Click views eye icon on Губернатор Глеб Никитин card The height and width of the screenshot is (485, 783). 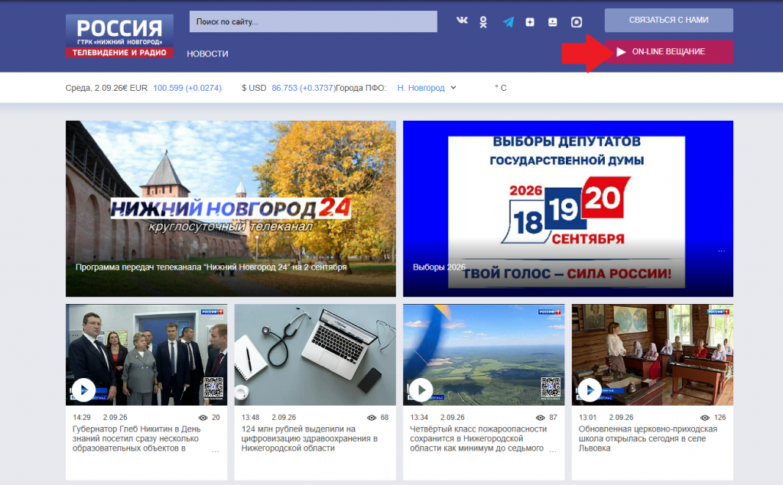[x=203, y=418]
